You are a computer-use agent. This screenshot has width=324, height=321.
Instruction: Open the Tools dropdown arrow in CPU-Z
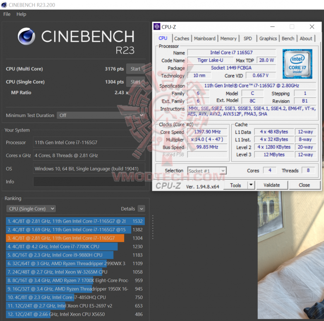(x=251, y=185)
